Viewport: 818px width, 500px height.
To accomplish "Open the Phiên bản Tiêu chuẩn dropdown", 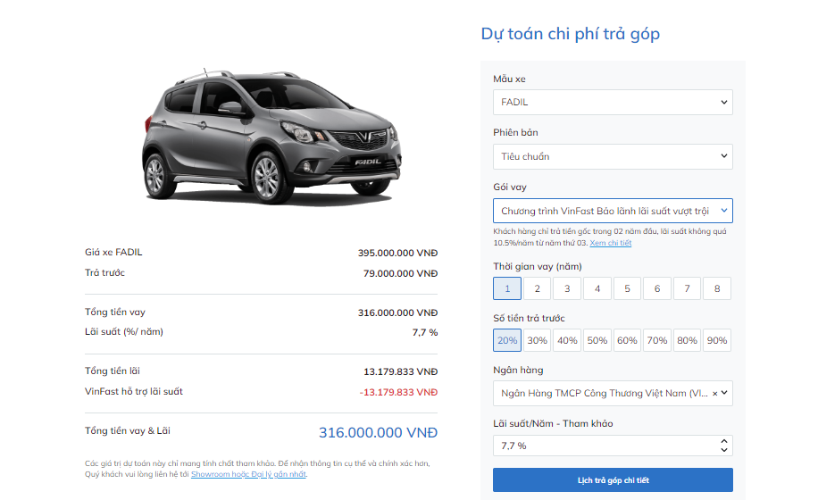I will pyautogui.click(x=613, y=156).
